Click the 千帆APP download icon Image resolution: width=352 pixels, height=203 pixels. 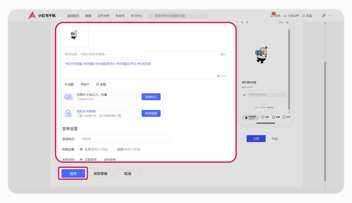[x=285, y=16]
